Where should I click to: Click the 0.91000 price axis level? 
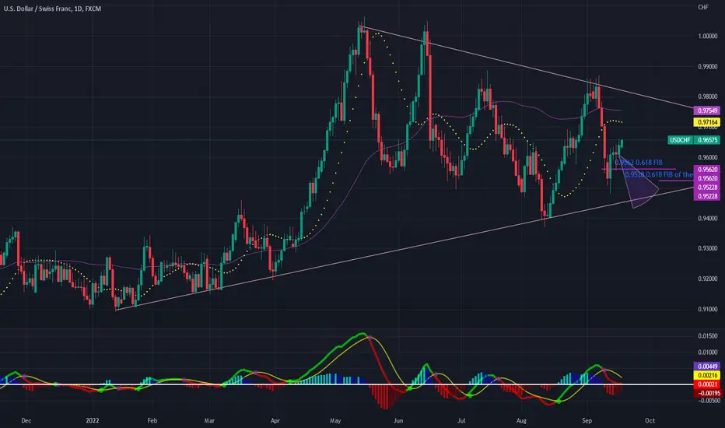(x=707, y=309)
